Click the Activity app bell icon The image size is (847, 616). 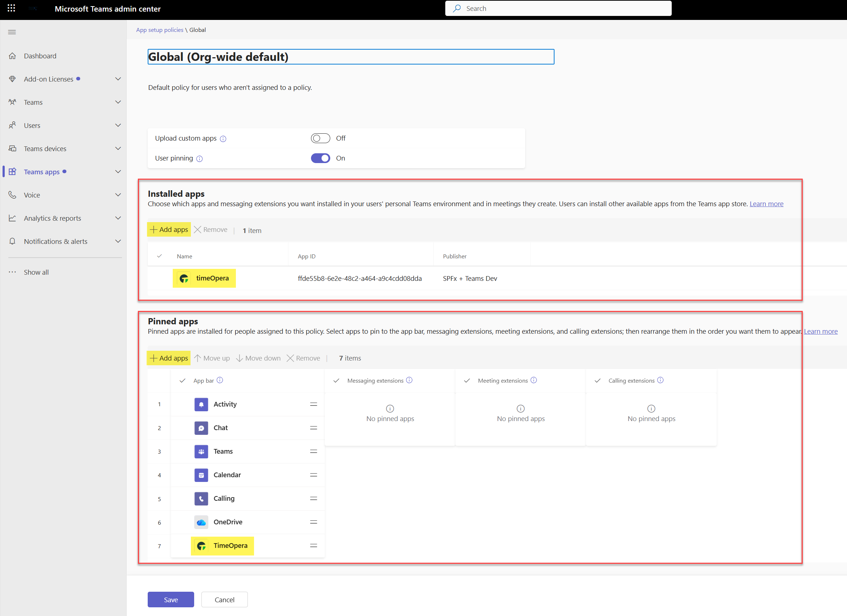201,404
